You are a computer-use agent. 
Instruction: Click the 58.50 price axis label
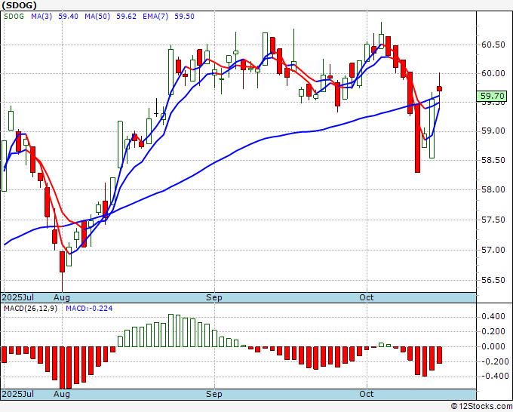(493, 160)
